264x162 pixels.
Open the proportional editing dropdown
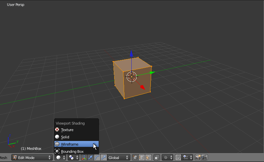click(x=168, y=158)
